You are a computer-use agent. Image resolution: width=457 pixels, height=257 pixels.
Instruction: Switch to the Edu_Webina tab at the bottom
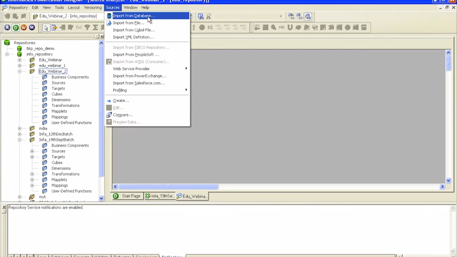(192, 196)
